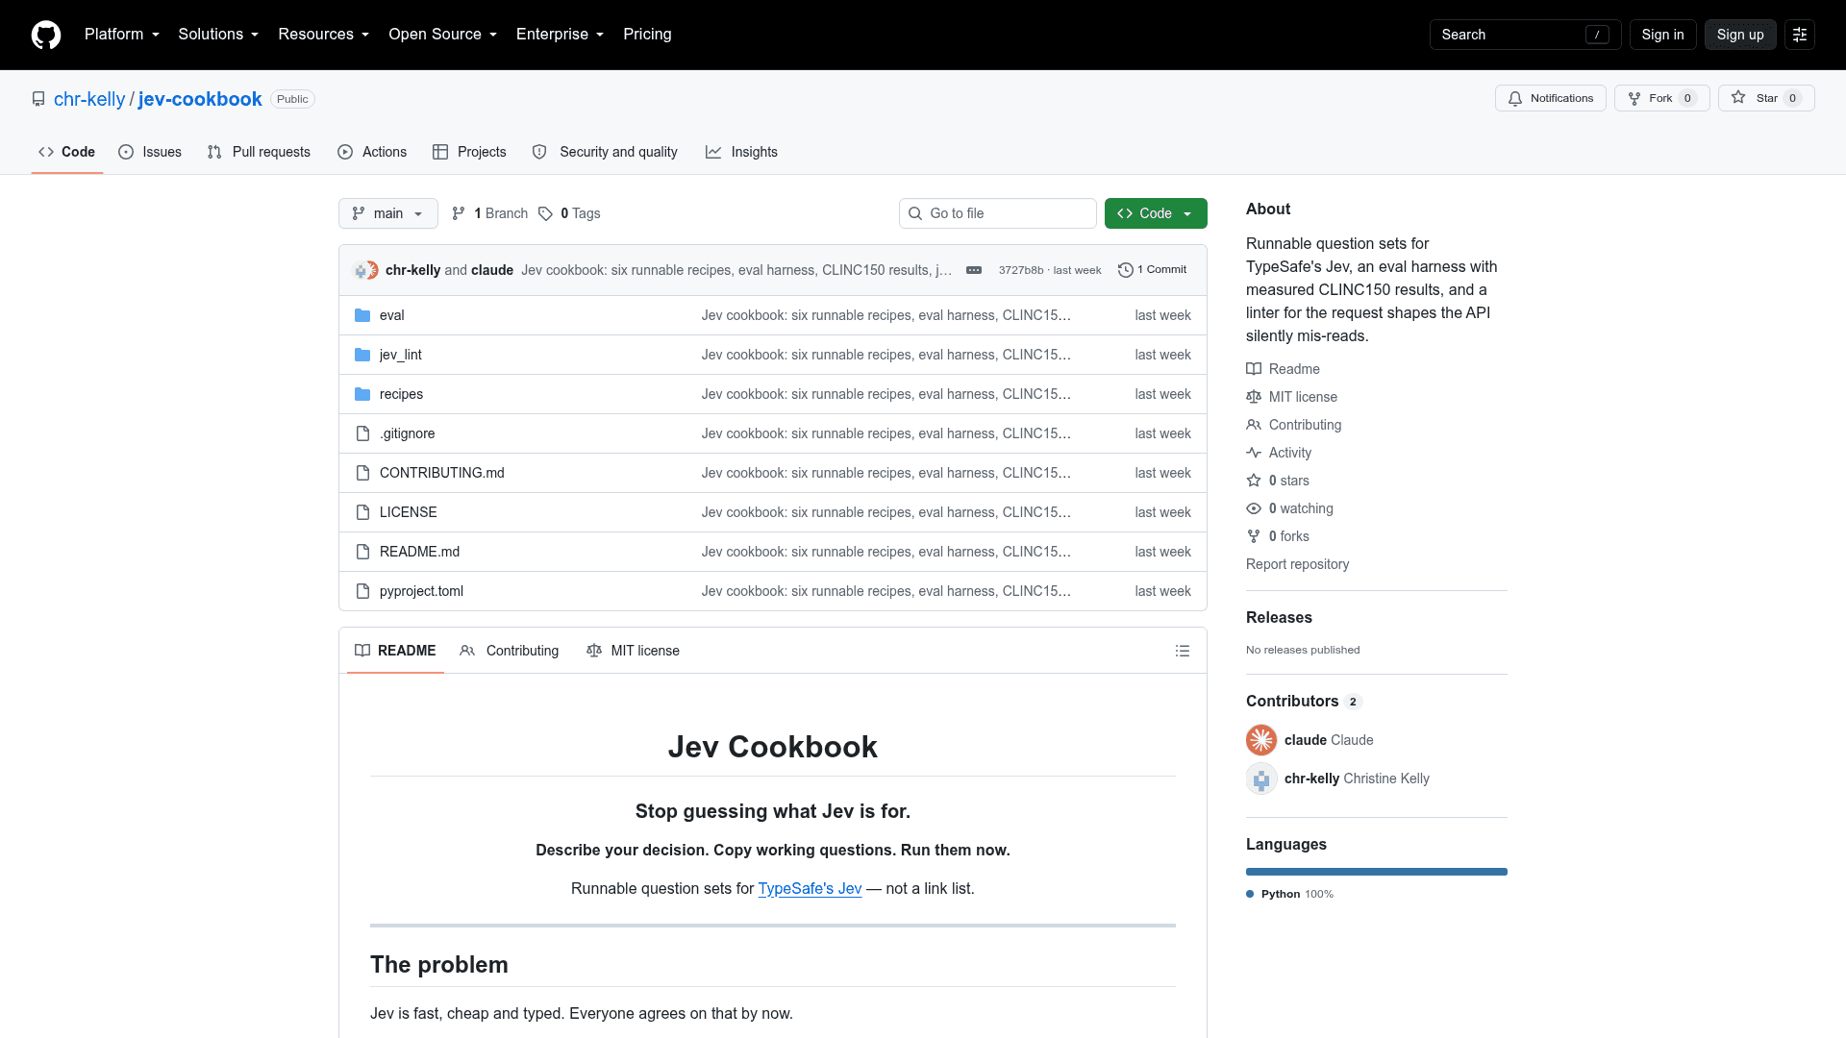This screenshot has width=1846, height=1038.
Task: Open the README outline list icon
Action: pos(1183,651)
